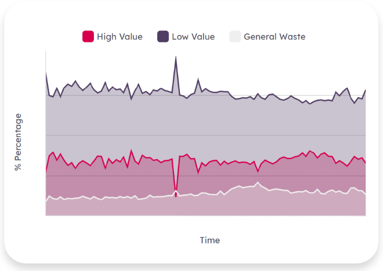Toggle the Low Value series label
383x271 pixels.
point(193,37)
